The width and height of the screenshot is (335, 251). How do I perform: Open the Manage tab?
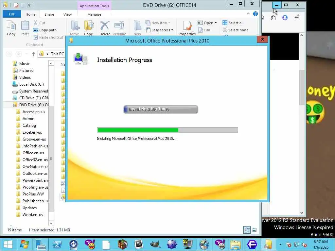pos(94,14)
